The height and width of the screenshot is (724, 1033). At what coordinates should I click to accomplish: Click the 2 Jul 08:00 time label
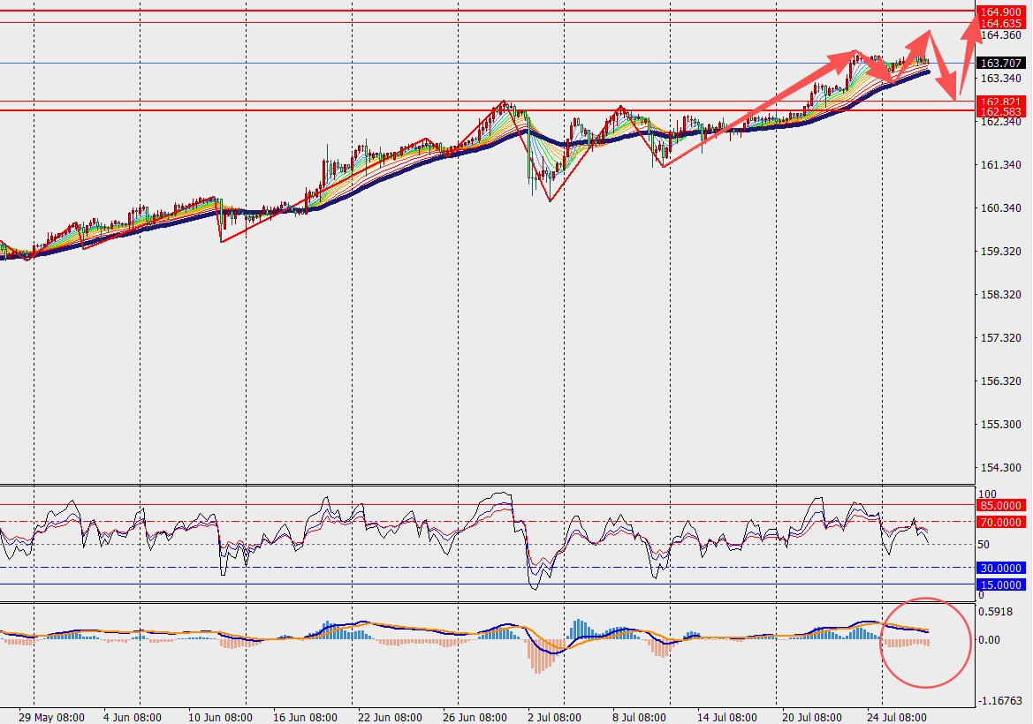554,718
